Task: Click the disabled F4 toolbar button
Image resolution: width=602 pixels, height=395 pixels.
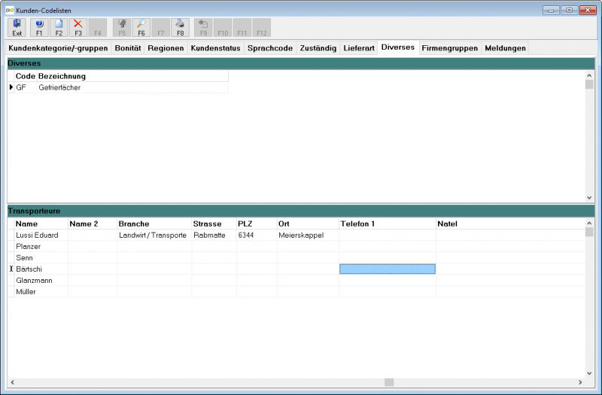Action: tap(98, 28)
